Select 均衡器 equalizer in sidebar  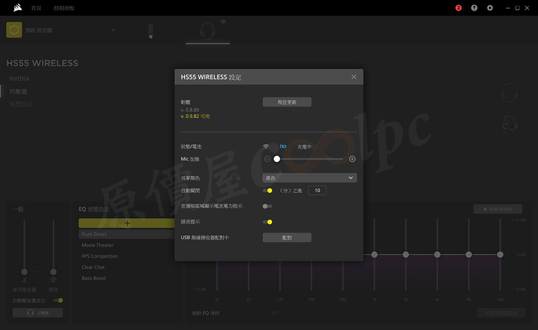(x=18, y=91)
